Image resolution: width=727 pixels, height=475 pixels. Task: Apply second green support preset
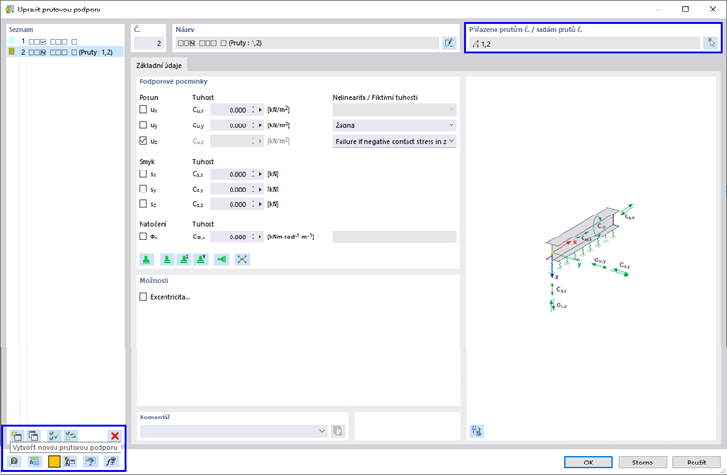(166, 260)
